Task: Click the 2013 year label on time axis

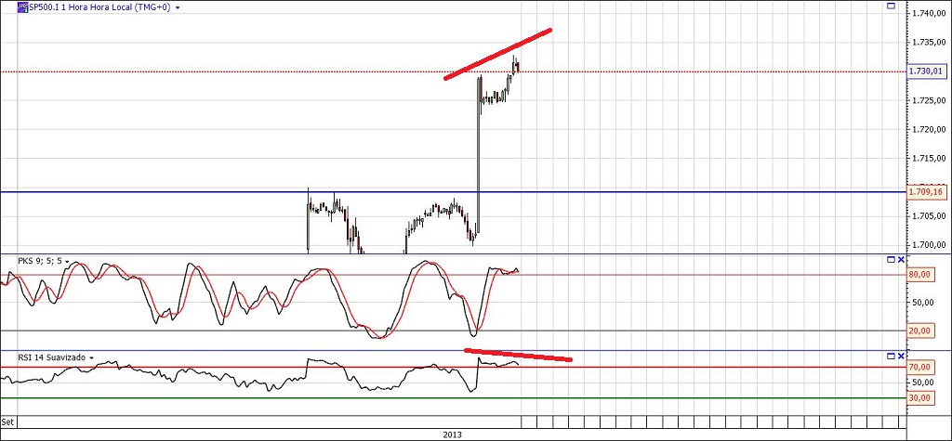Action: click(453, 435)
